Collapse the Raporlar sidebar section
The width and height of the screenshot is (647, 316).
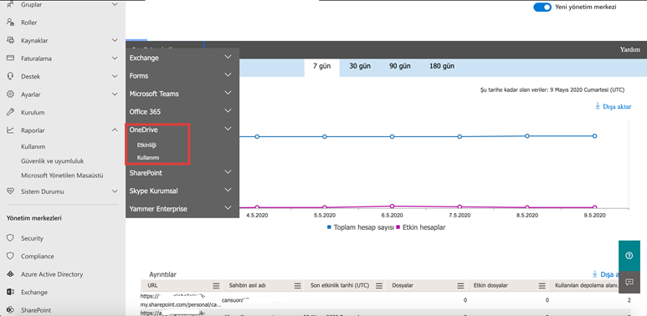pos(115,130)
